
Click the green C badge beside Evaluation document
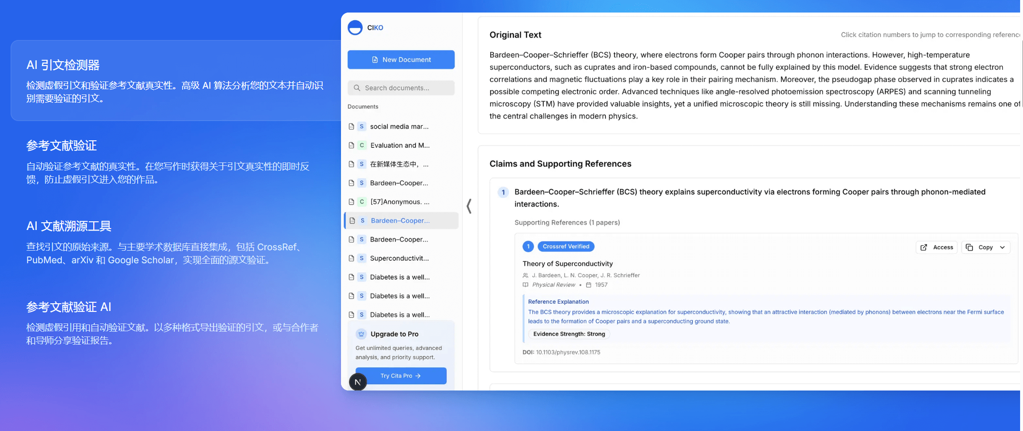(362, 145)
